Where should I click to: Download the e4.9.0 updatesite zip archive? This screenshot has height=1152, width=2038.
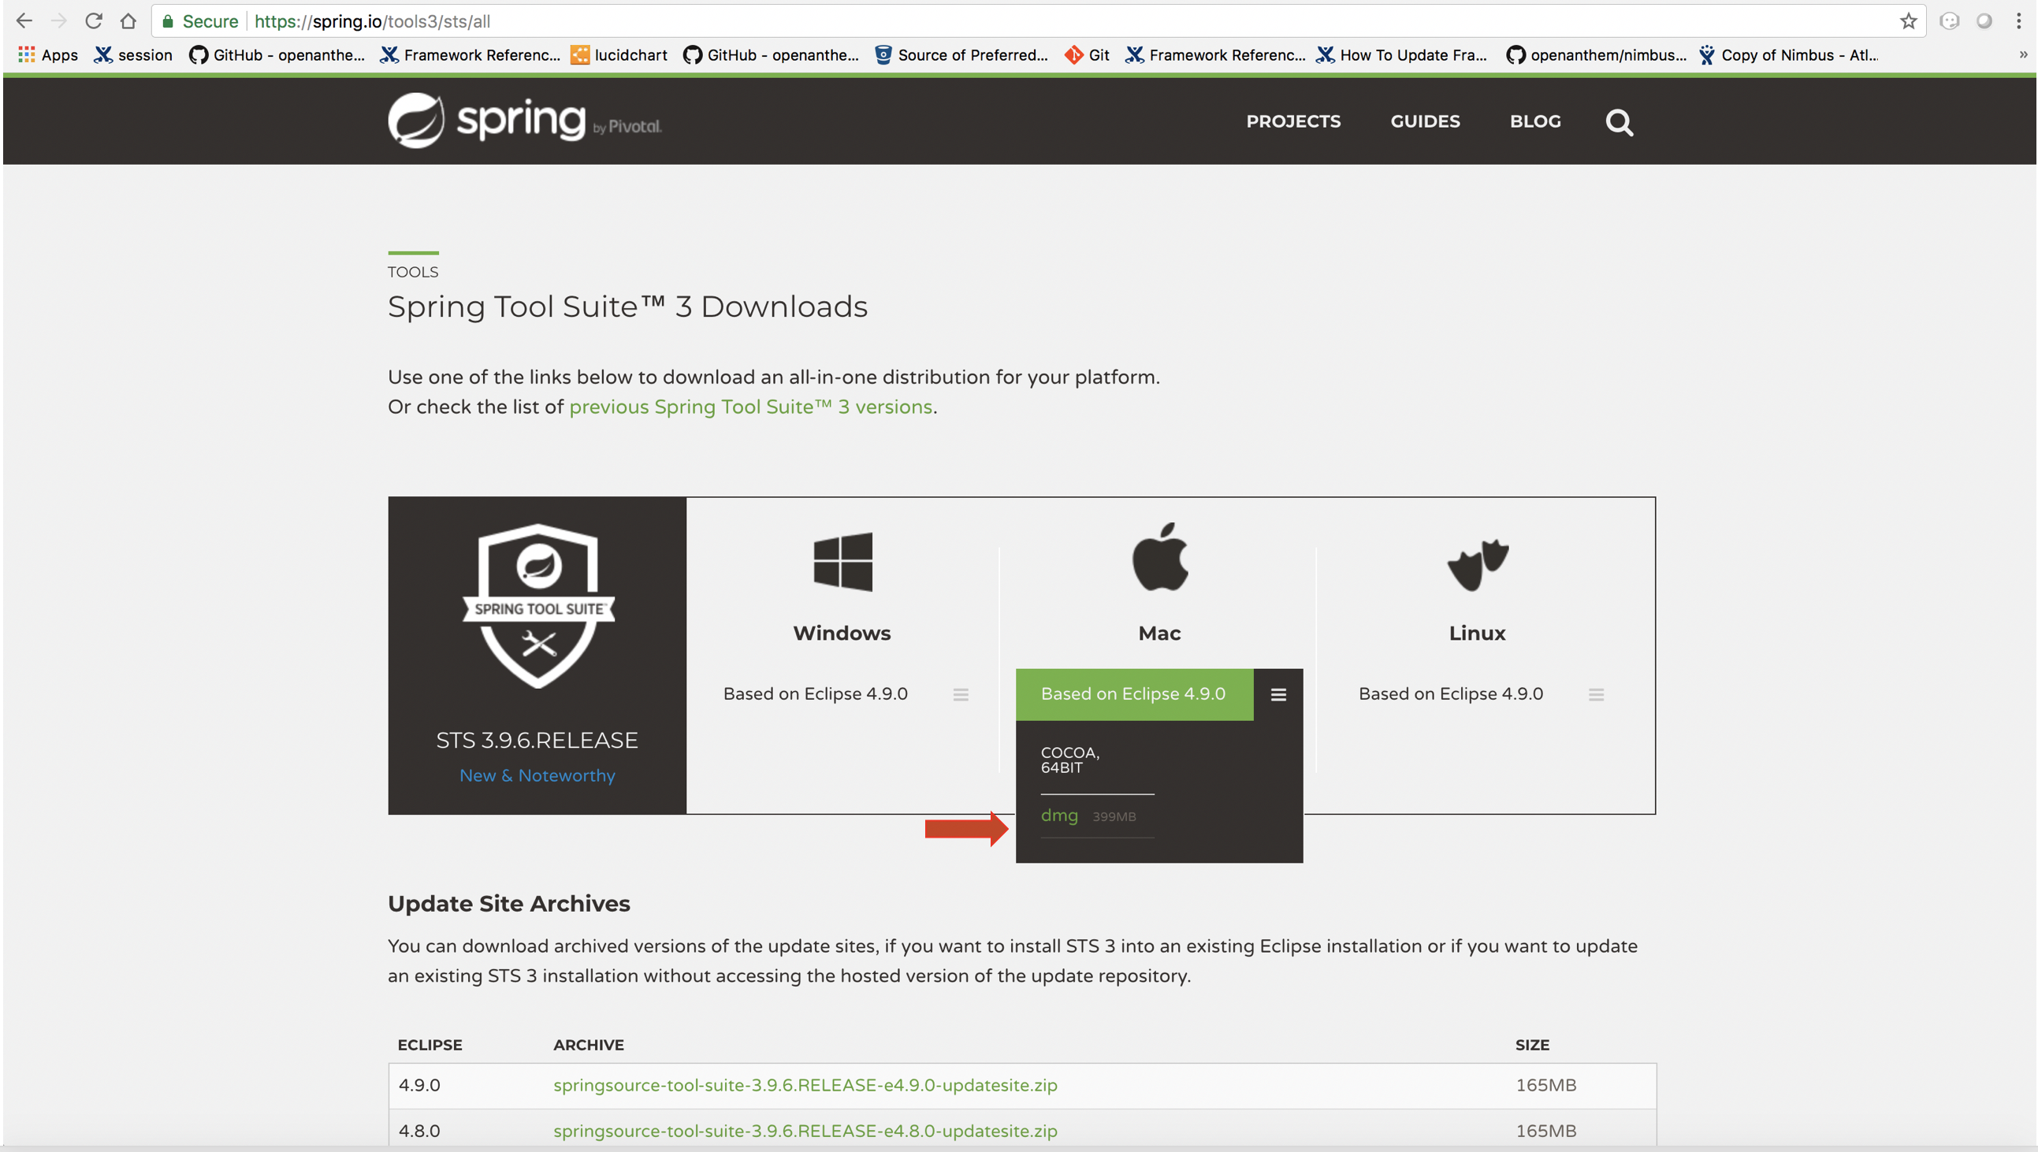coord(805,1085)
